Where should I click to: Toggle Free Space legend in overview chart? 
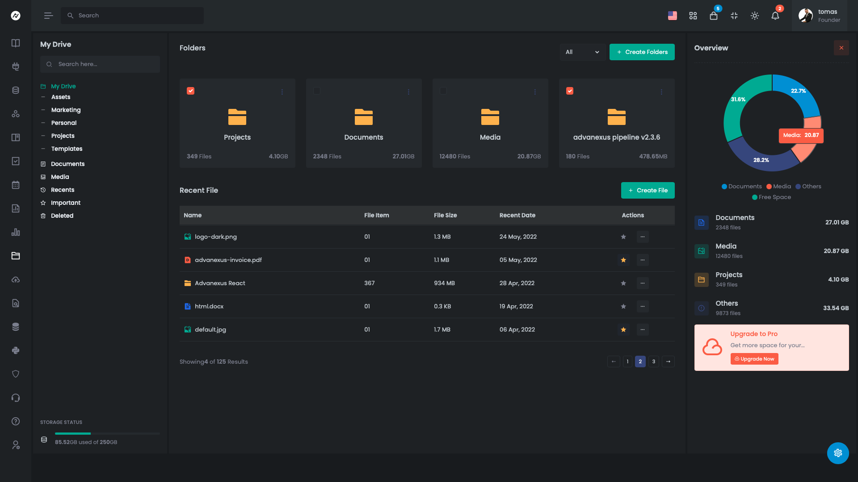click(x=771, y=197)
